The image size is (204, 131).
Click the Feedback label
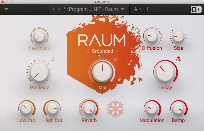pos(40,48)
